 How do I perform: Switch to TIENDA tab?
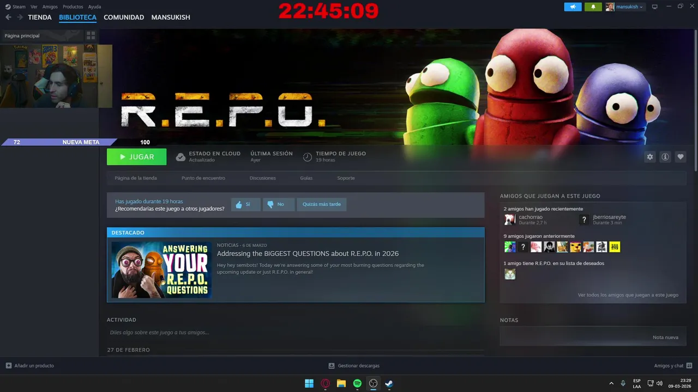(x=40, y=17)
